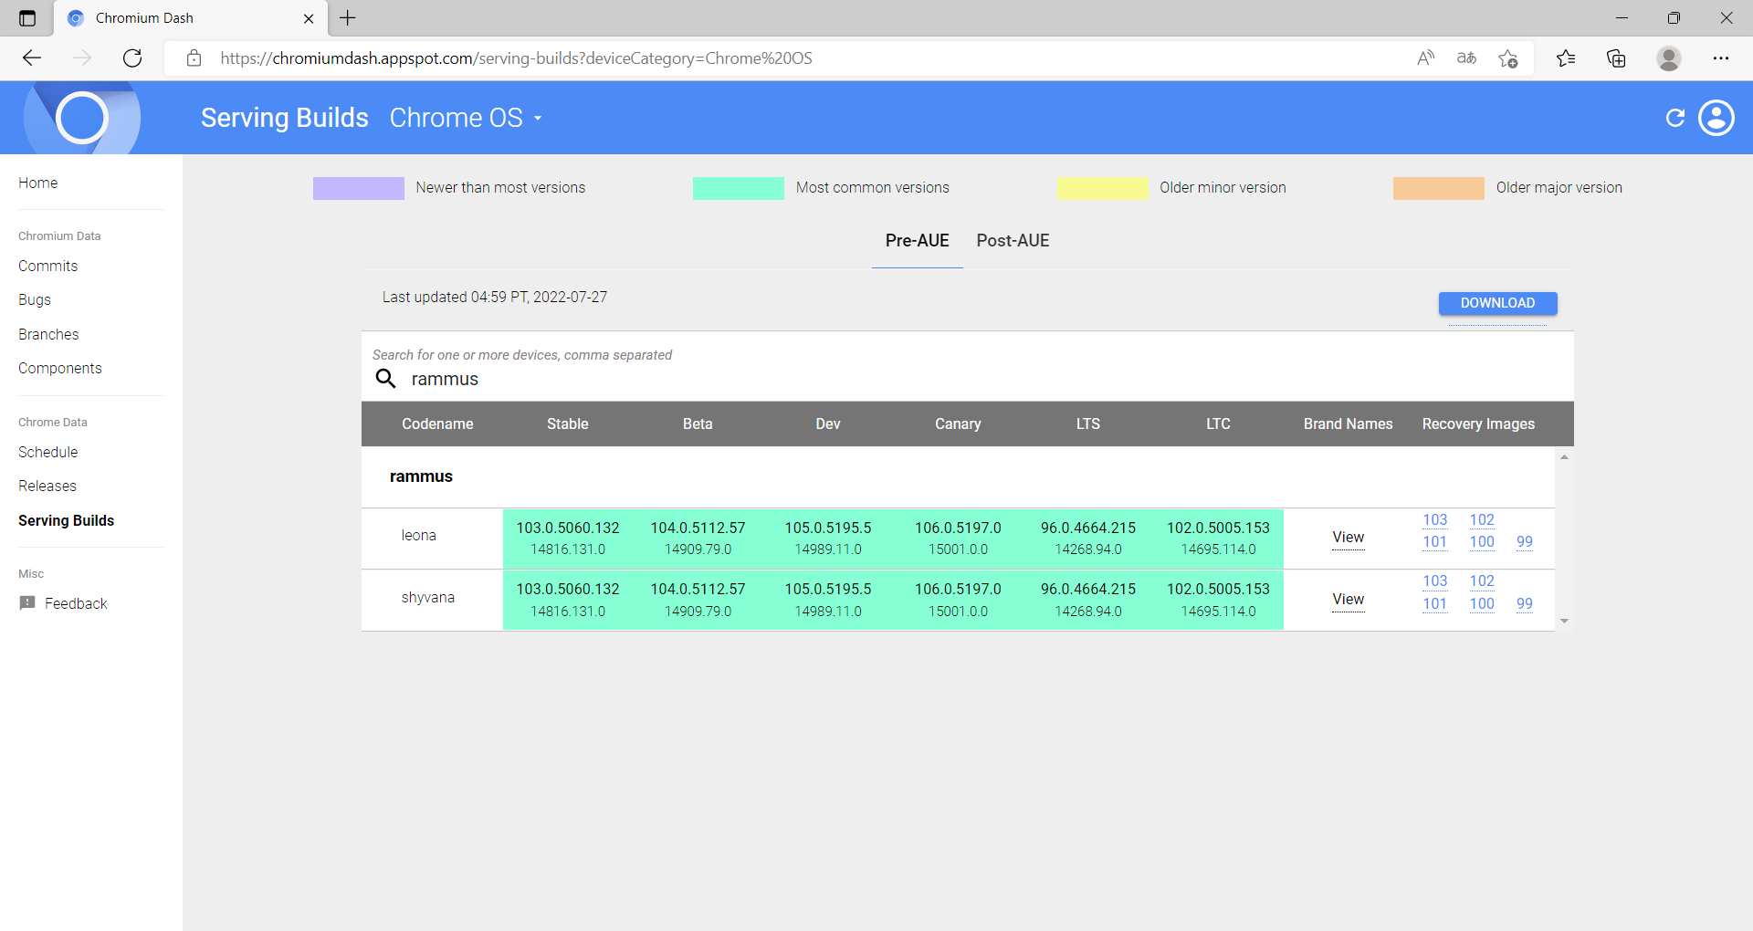
Task: Click the purple Newer than most versions swatch
Action: click(359, 188)
